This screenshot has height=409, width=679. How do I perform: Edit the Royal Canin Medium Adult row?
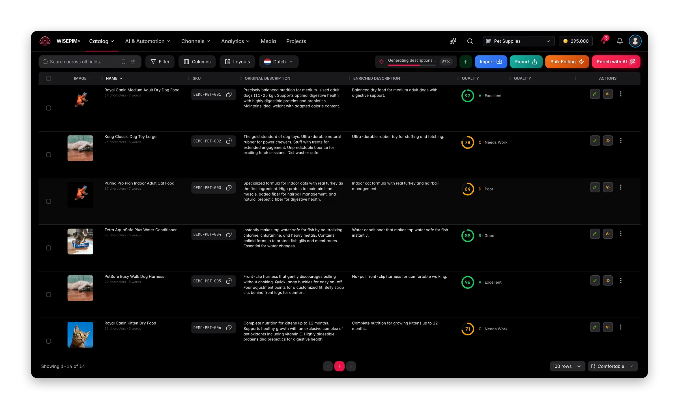[x=595, y=94]
